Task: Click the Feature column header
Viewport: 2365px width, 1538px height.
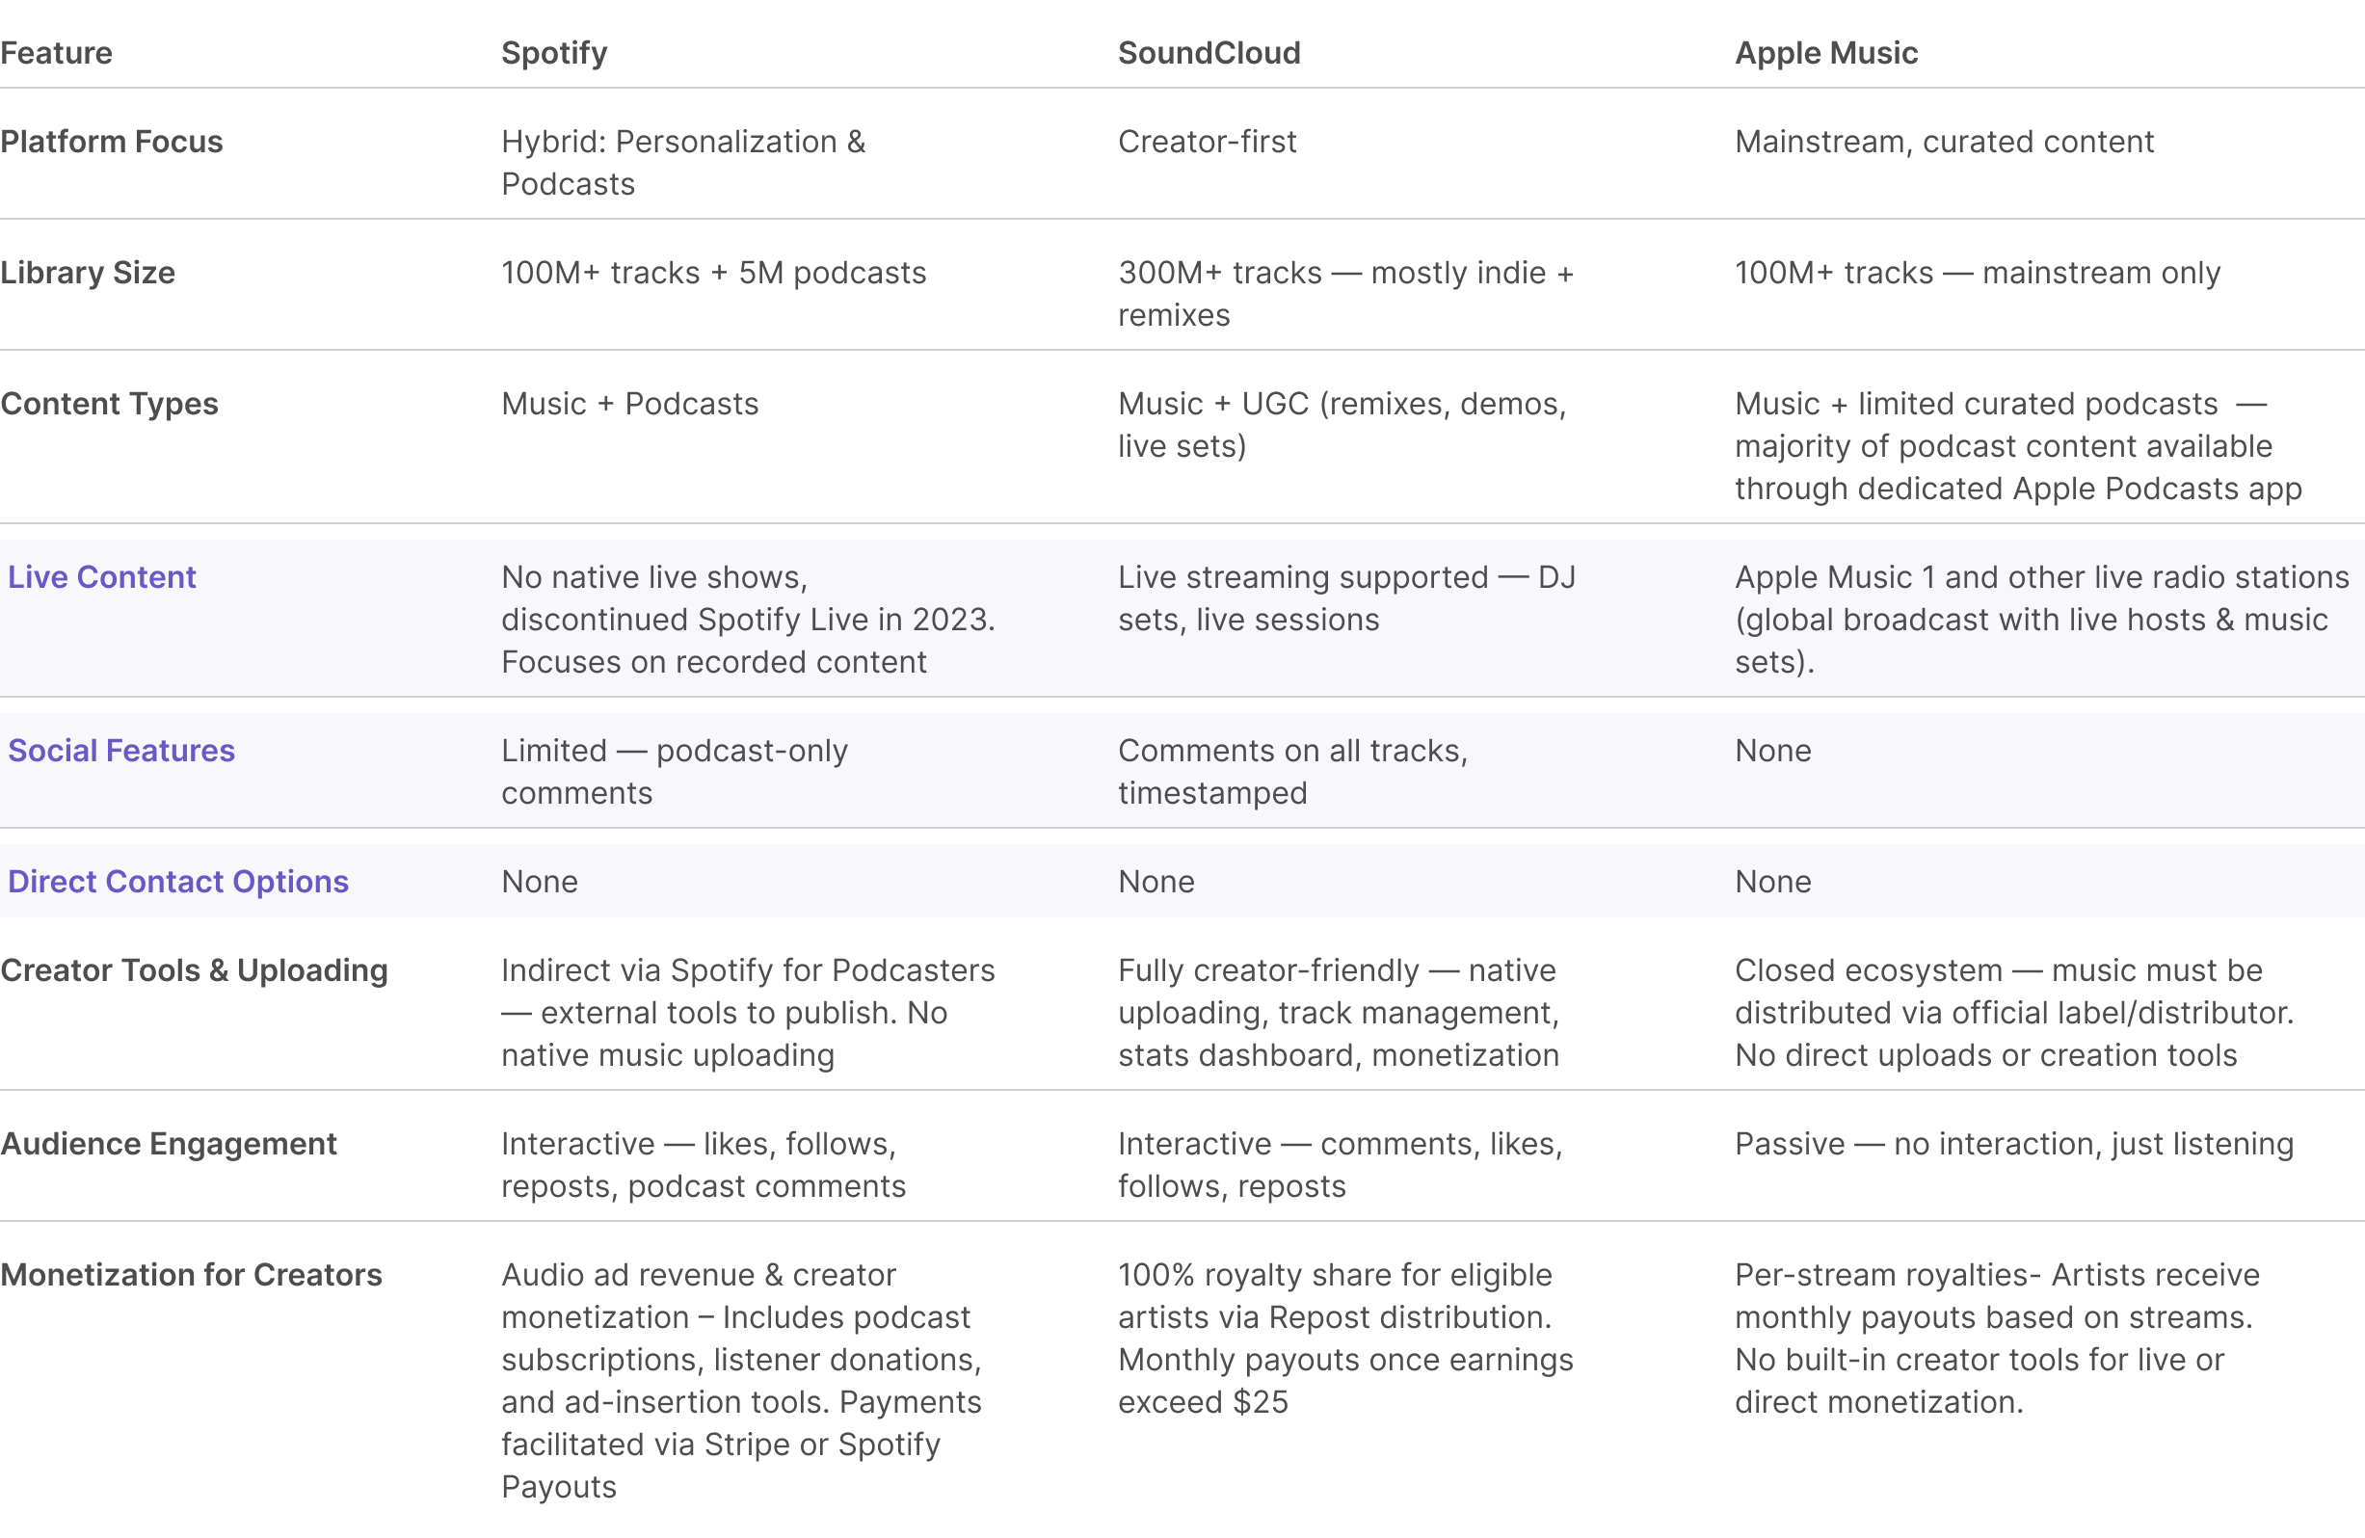Action: click(57, 53)
